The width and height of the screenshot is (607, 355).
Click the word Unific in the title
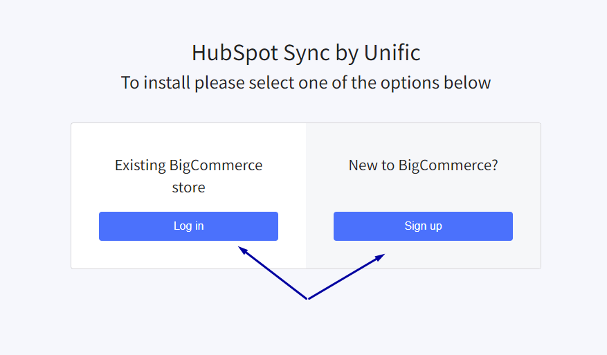tap(392, 53)
